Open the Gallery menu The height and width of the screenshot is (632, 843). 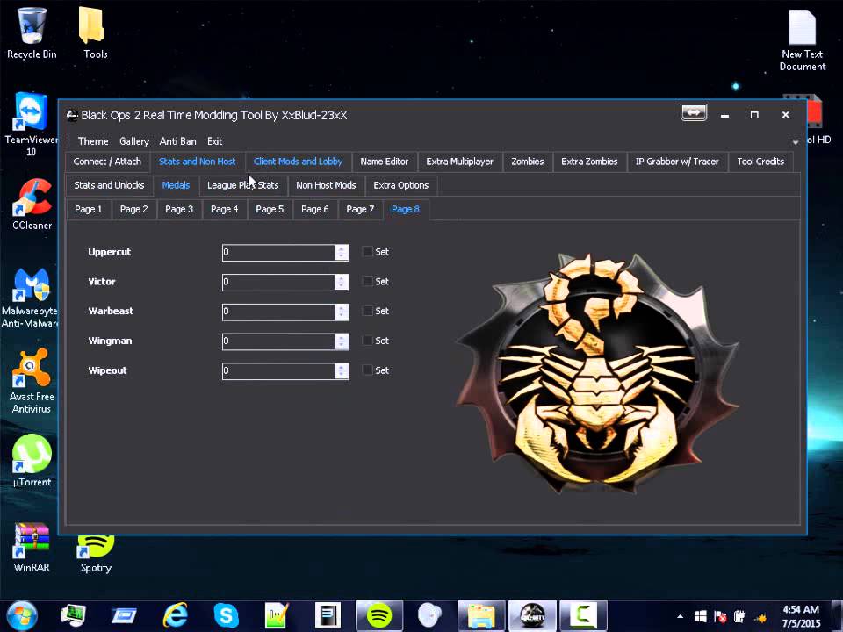pos(133,141)
